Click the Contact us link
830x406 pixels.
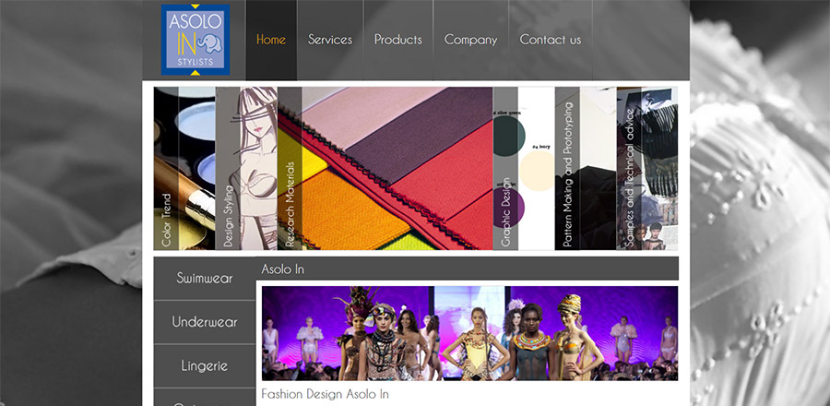tap(550, 40)
